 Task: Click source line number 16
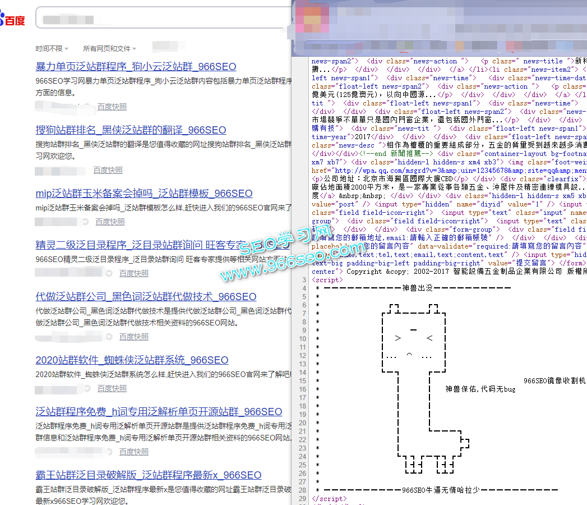pos(303,389)
